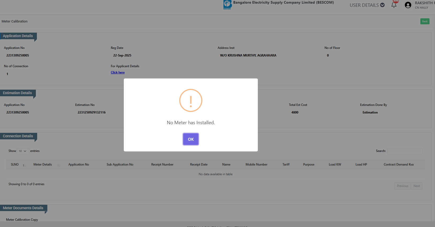
Task: Click the warning exclamation icon in dialog
Action: pyautogui.click(x=191, y=100)
